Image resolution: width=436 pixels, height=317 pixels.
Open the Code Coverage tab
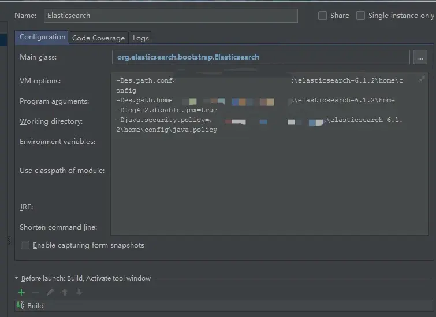click(98, 38)
